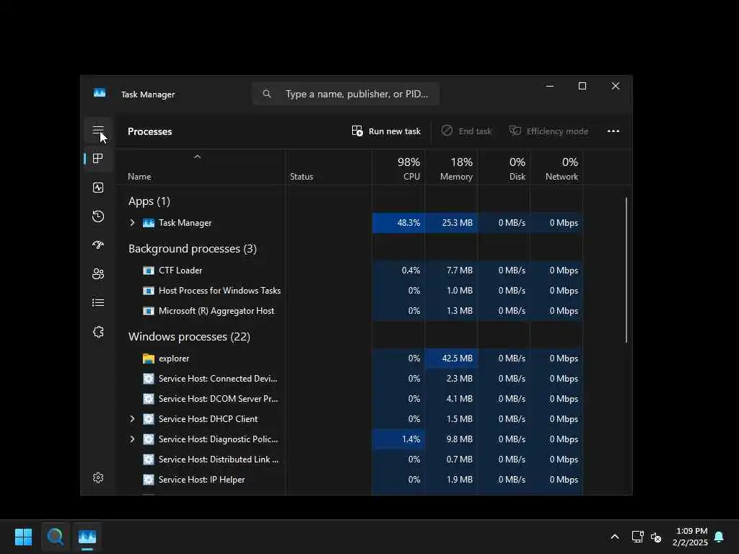Expand Service Host: DHCP Client

click(133, 419)
